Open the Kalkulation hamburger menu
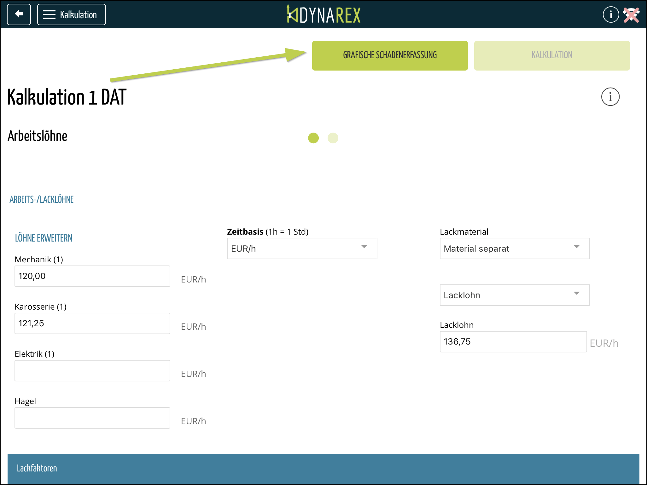Image resolution: width=647 pixels, height=485 pixels. 72,14
